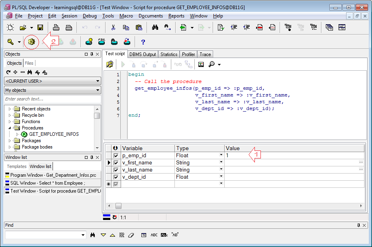
Task: Click the minus icon in Objects panel
Action: [x=23, y=72]
